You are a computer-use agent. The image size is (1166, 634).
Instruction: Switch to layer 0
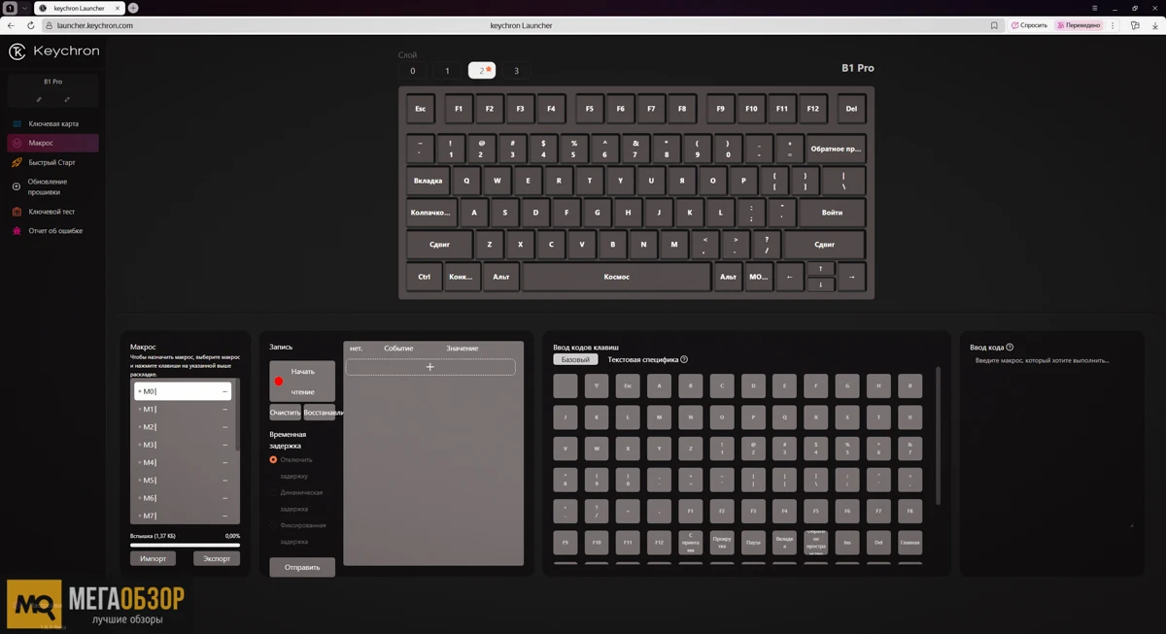click(413, 71)
